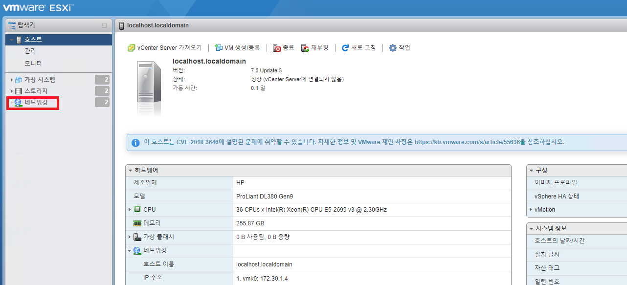Click the 네트워킹 count badge 2
This screenshot has height=285, width=627.
pyautogui.click(x=102, y=102)
